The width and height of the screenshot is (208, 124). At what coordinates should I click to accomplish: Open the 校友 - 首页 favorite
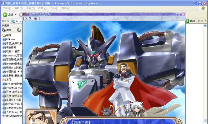click(11, 51)
